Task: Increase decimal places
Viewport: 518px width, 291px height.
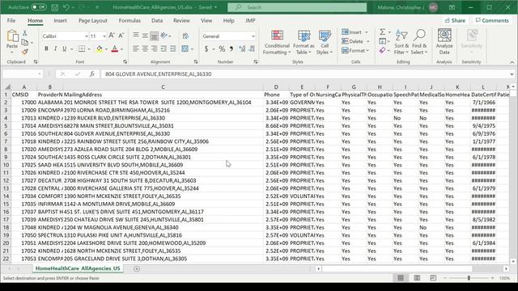Action: [x=242, y=48]
